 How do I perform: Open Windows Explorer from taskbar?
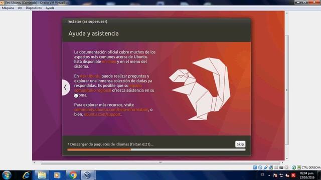(42, 175)
